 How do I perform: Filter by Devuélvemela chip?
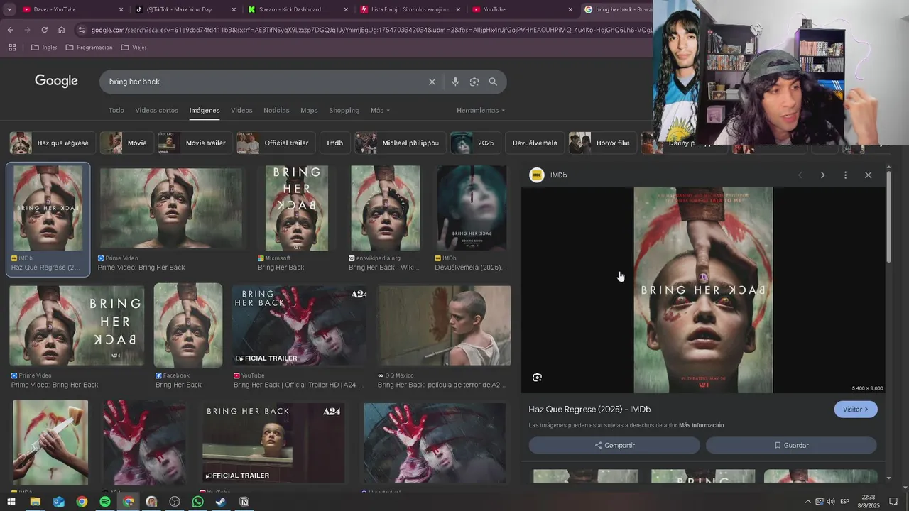point(535,143)
